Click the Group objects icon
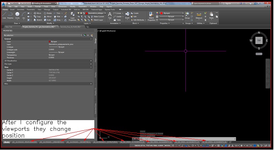 [187, 14]
